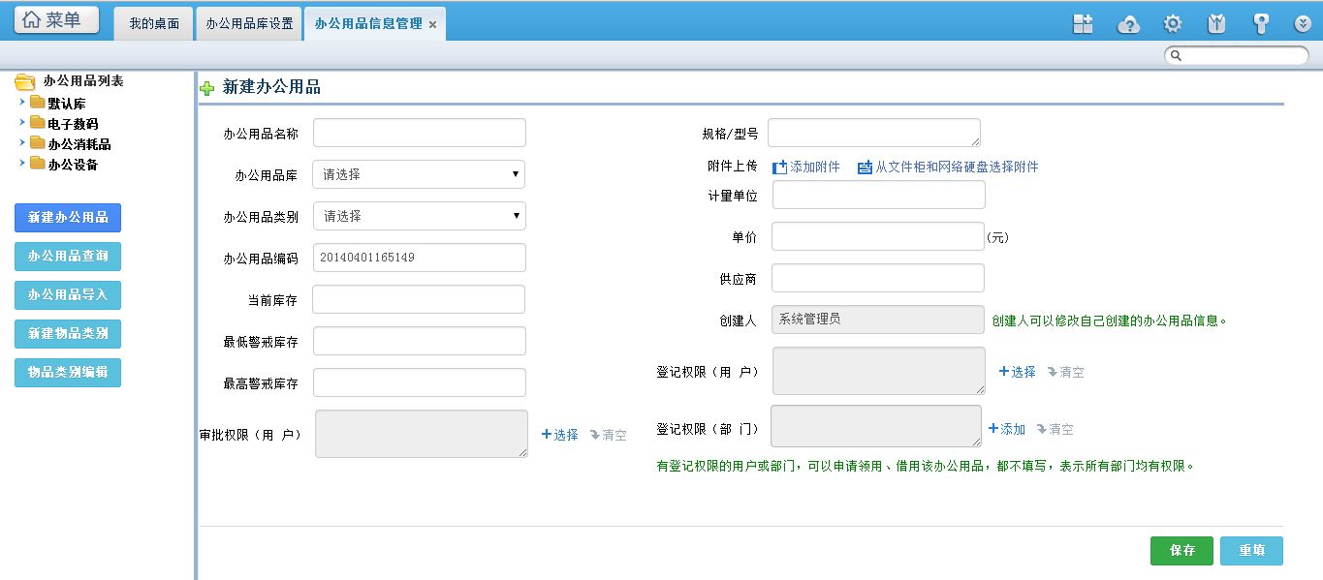Click the file cabinet icon beside 从文件柜和网络硬盘选择附件

click(865, 167)
